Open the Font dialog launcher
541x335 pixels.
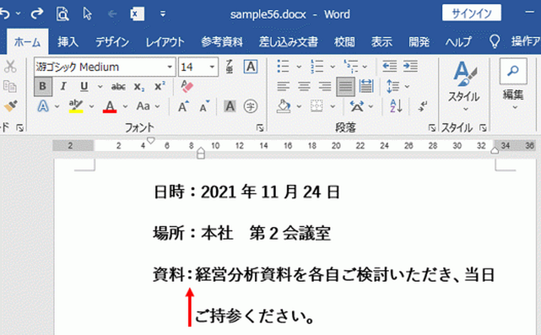click(260, 128)
